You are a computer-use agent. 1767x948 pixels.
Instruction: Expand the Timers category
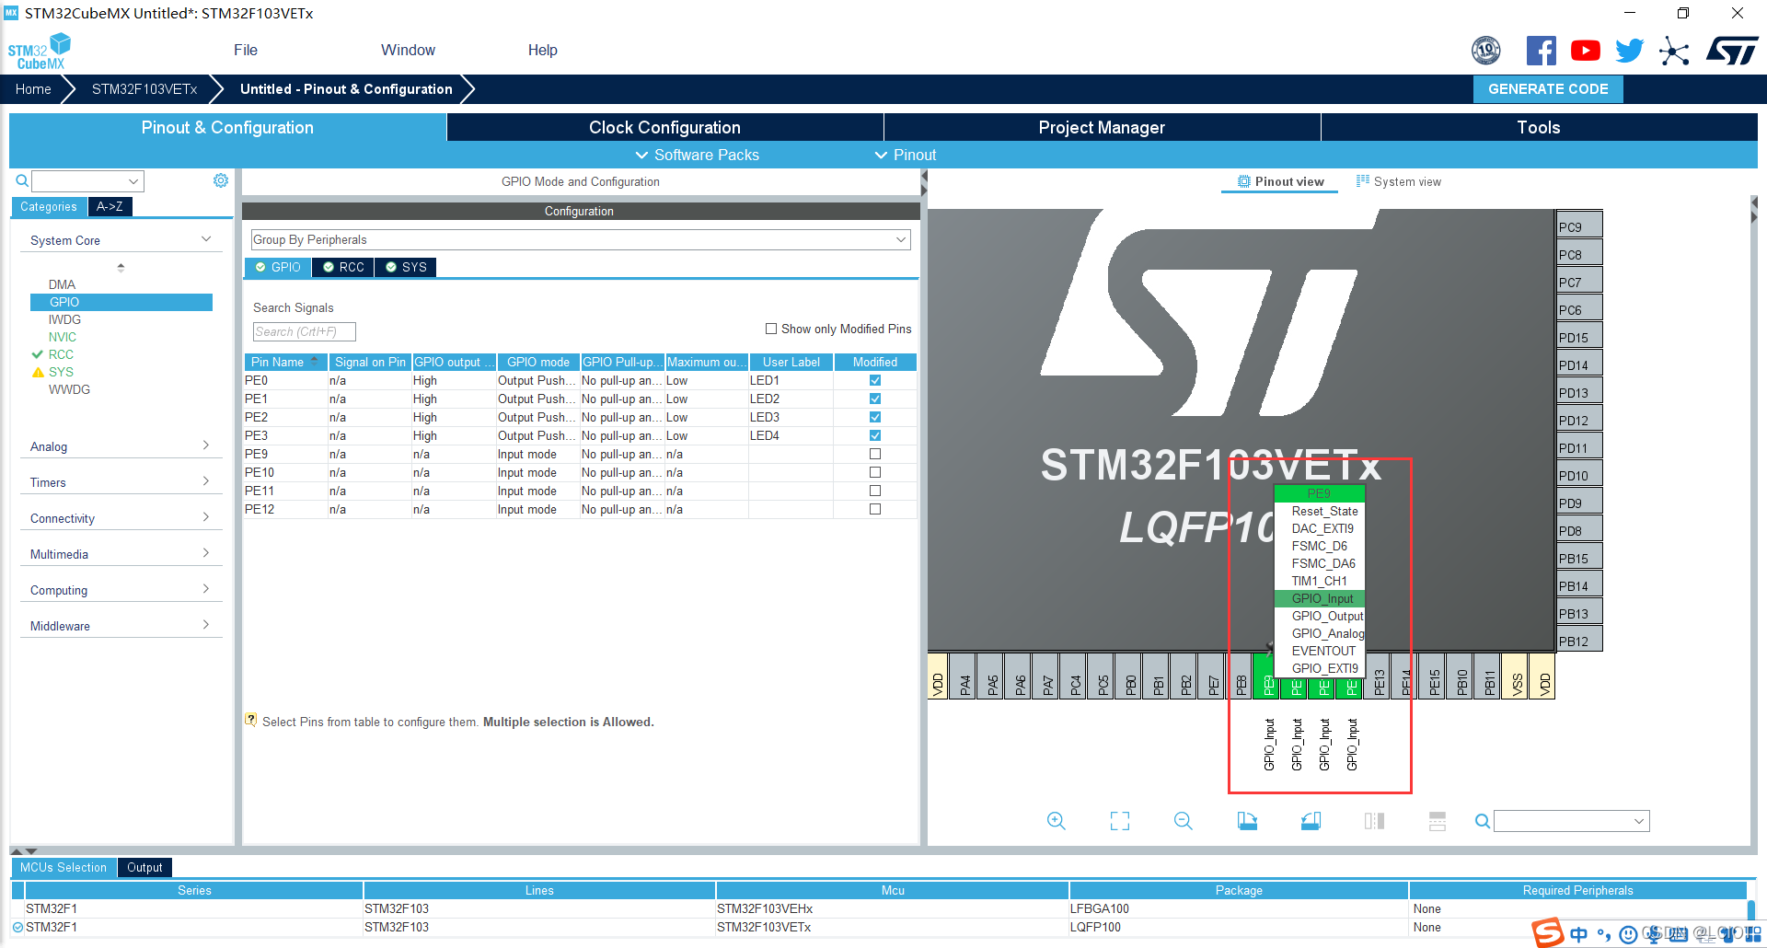coord(121,482)
